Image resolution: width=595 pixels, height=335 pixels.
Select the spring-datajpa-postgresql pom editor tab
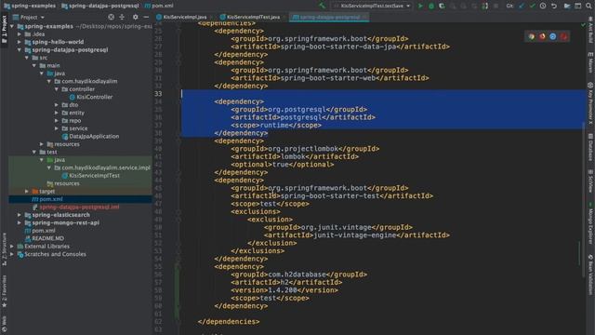click(328, 17)
